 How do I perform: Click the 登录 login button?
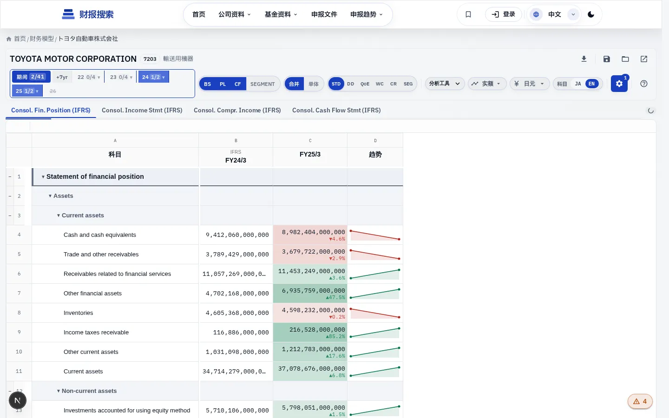504,14
